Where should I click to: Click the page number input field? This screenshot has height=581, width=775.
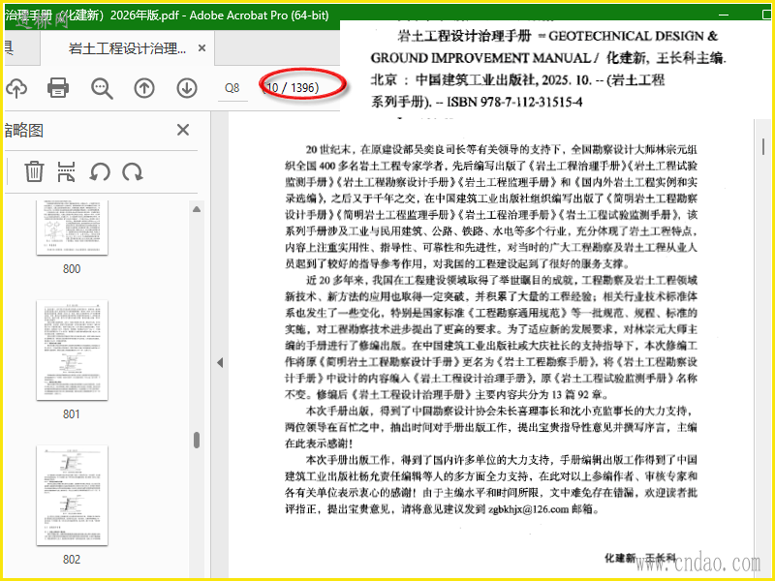coord(232,88)
